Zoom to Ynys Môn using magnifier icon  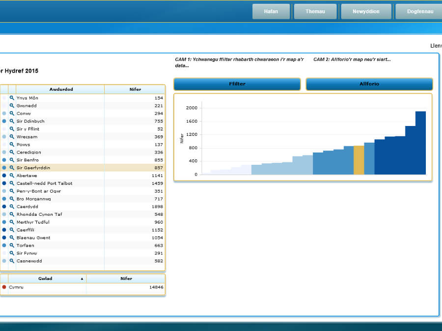point(12,98)
